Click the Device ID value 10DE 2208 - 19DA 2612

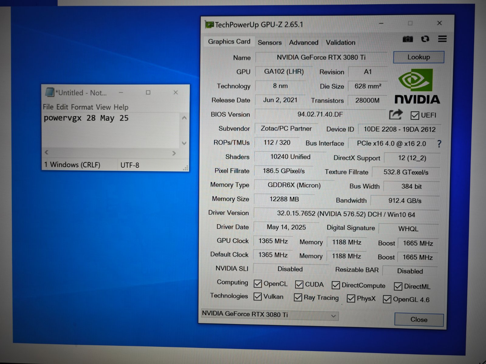[399, 129]
